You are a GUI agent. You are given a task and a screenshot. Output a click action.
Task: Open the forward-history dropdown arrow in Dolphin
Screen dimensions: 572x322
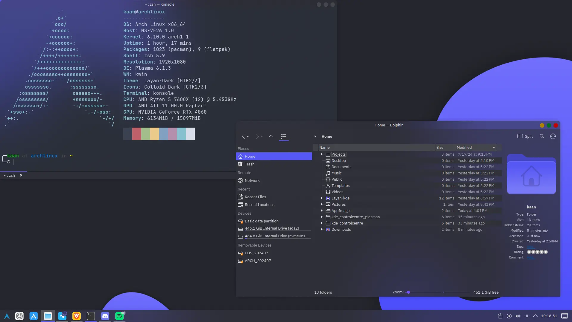coord(262,137)
